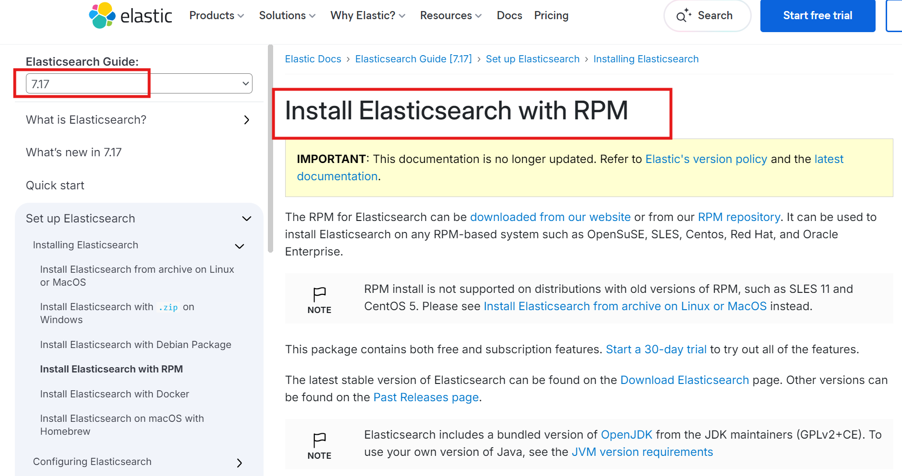Click Start a 30-day trial link
902x476 pixels.
(656, 349)
